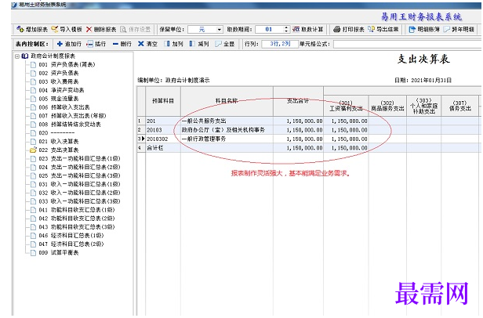Viewport: 483px width, 318px height.
Task: Click 全显 show all button
Action: click(x=225, y=44)
